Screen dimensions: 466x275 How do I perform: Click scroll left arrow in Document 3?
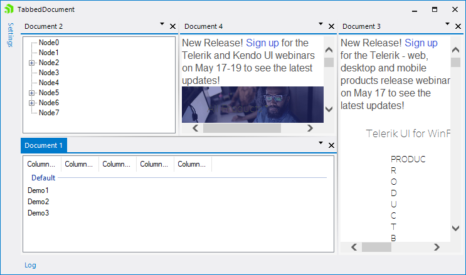(354, 247)
